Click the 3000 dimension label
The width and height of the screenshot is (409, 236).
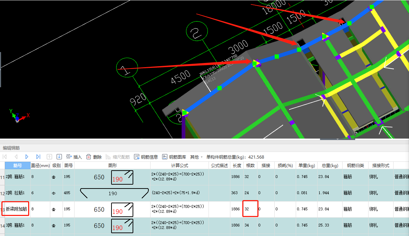pos(238,47)
